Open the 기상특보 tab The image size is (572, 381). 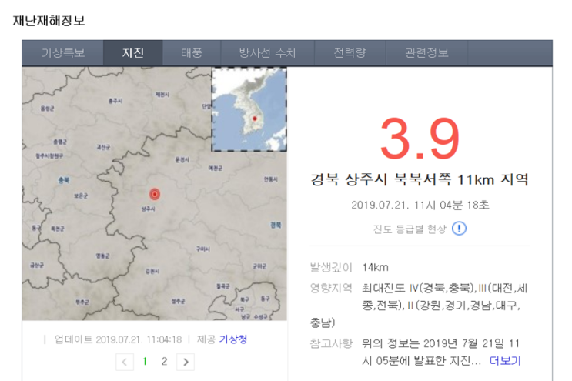click(63, 53)
